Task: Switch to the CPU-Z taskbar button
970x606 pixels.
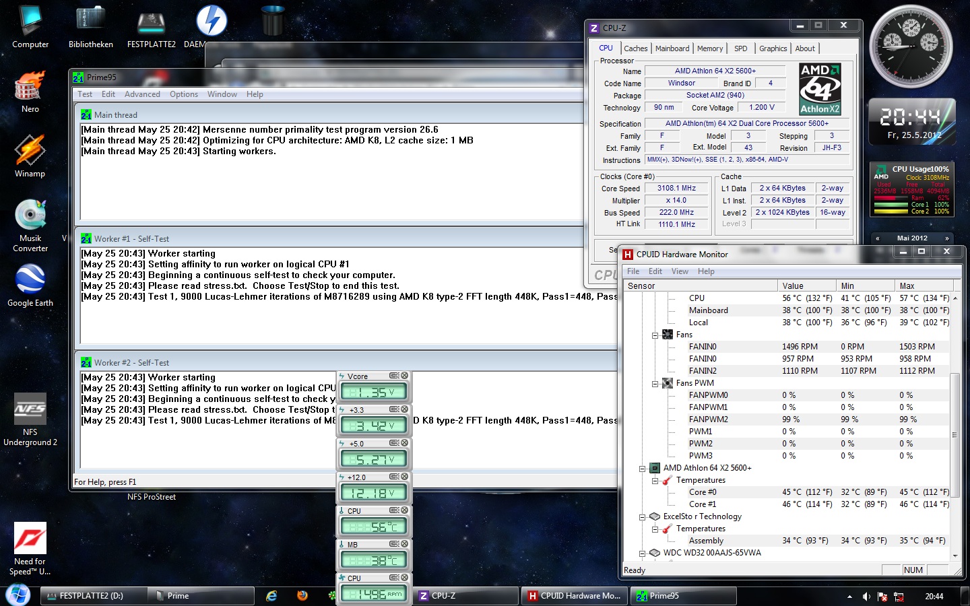Action: (x=466, y=596)
